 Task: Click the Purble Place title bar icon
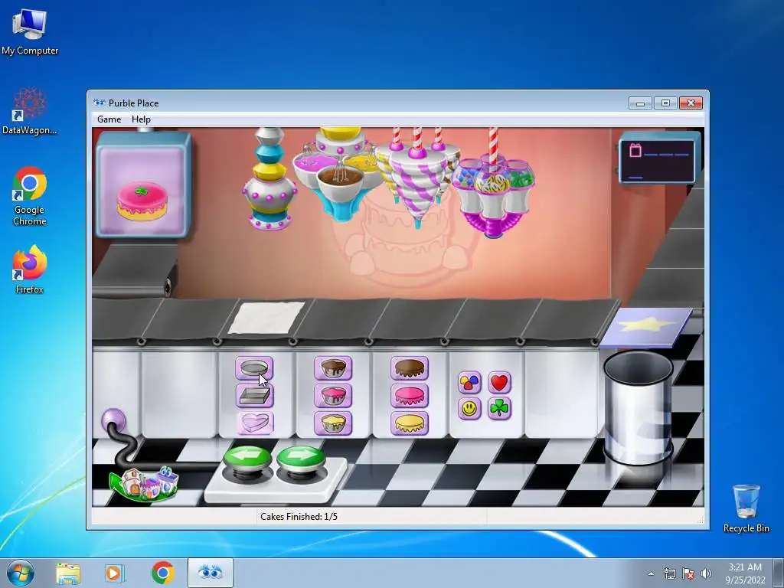[100, 103]
